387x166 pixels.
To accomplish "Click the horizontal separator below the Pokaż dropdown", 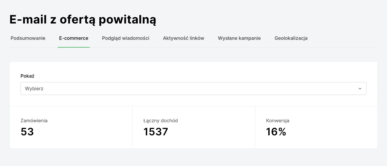I will (x=193, y=106).
